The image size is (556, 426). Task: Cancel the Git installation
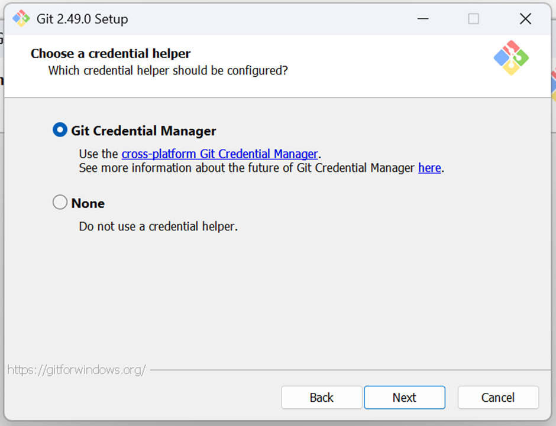498,397
